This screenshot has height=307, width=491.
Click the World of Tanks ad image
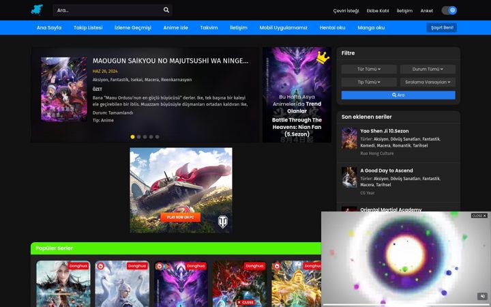(181, 190)
